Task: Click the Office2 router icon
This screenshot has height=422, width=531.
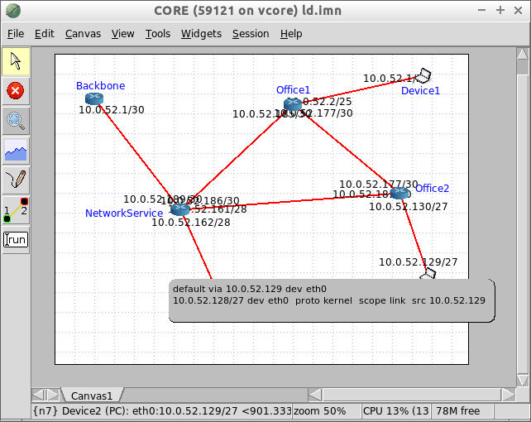Action: pos(399,193)
